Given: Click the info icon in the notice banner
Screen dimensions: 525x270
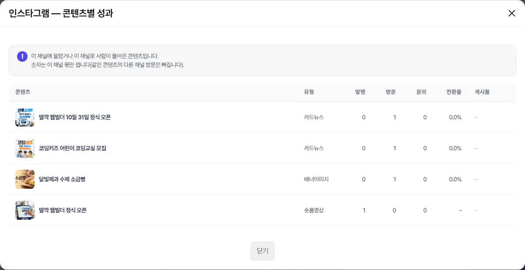Looking at the screenshot, I should [22, 56].
